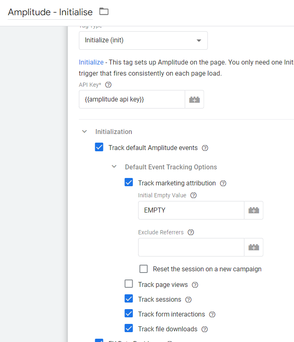Click help icon next to API Key label

[x=108, y=85]
